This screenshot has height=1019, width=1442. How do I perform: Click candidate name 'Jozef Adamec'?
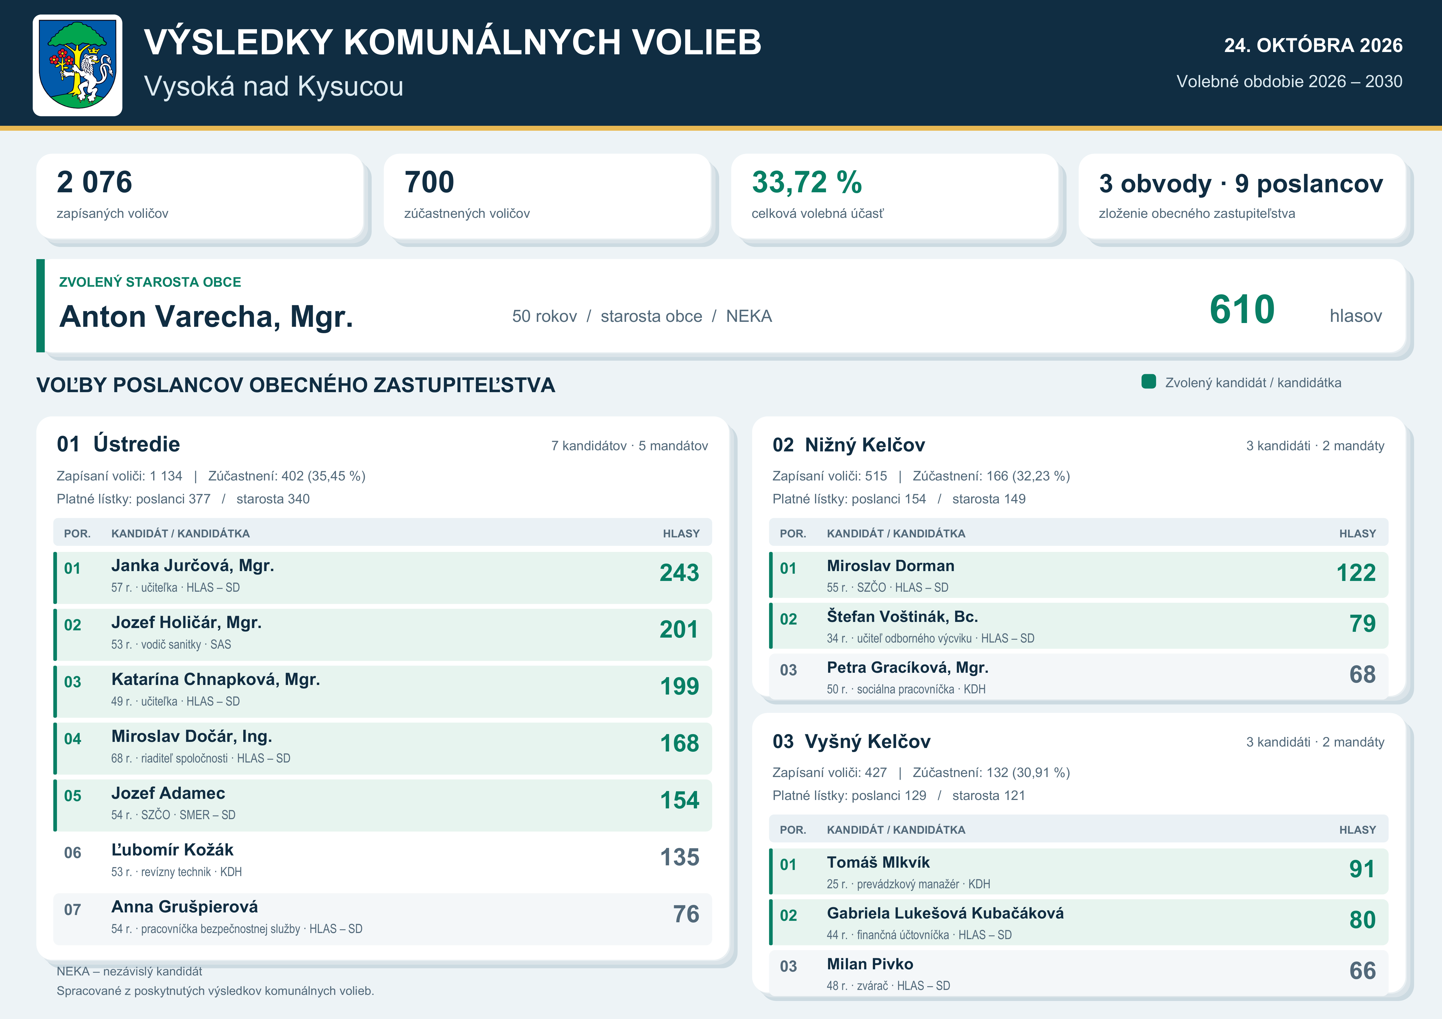pos(168,794)
